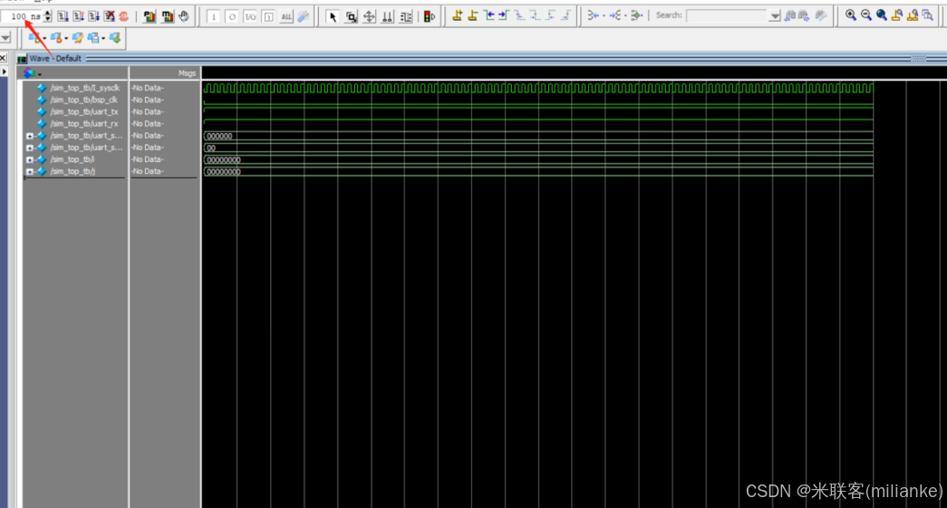Screen dimensions: 947x508
Task: Open the dropdown arrow at left of second toolbar
Action: (5, 38)
